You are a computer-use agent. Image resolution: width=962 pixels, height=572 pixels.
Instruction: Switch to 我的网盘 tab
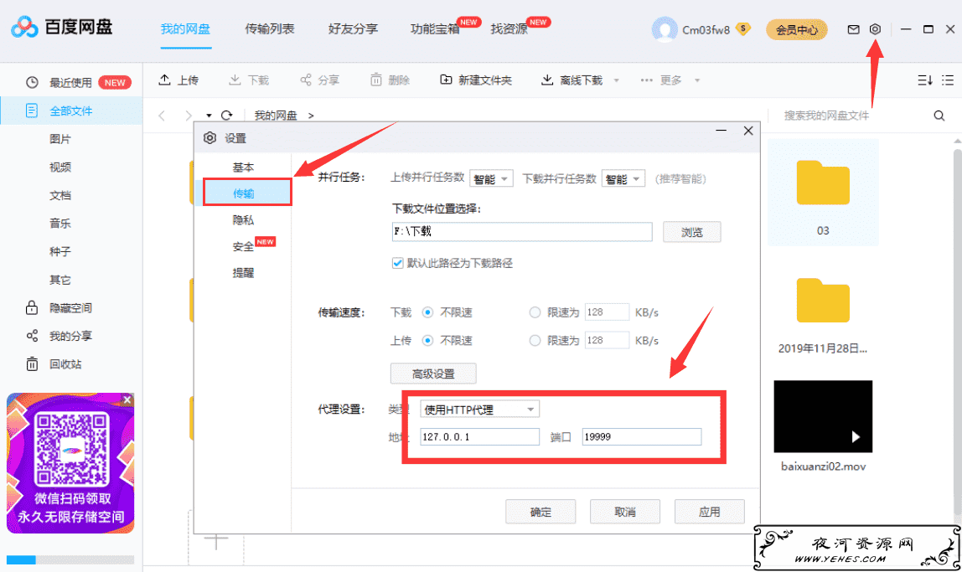tap(185, 28)
